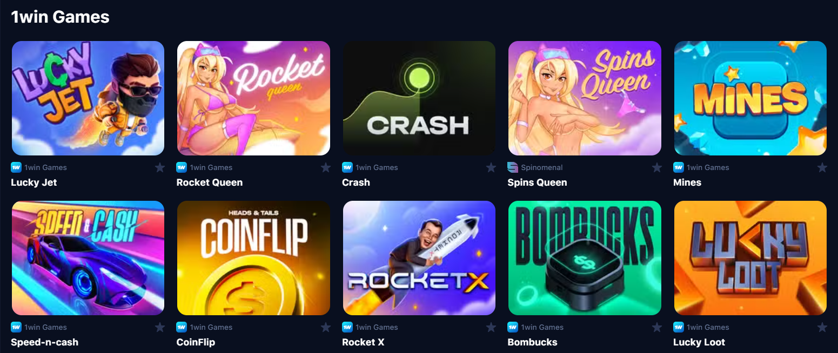
Task: Click the Spinomenal provider logo icon
Action: 513,167
